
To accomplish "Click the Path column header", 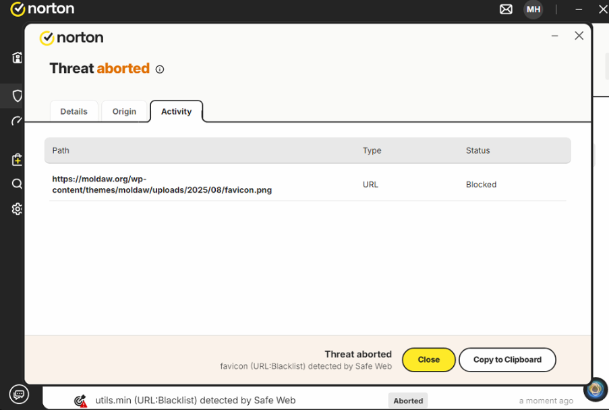I will tap(61, 150).
